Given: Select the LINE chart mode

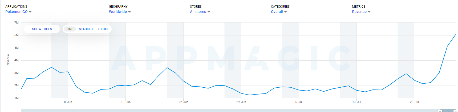Looking at the screenshot, I should (x=70, y=29).
